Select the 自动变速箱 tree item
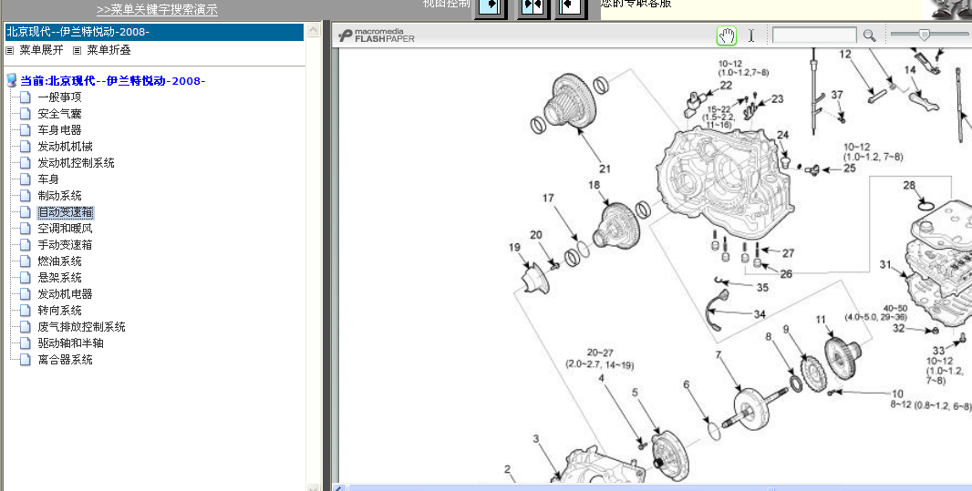 tap(66, 212)
